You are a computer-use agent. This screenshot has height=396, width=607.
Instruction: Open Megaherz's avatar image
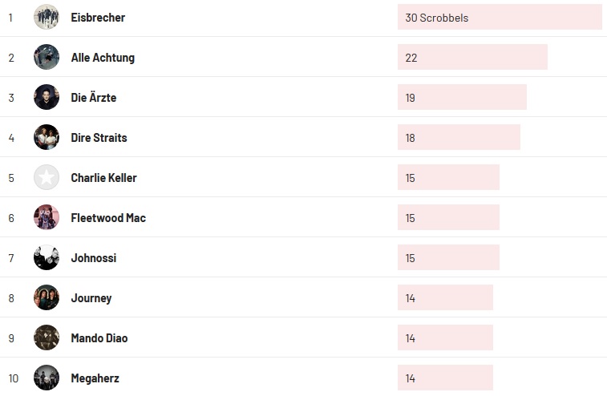click(47, 378)
